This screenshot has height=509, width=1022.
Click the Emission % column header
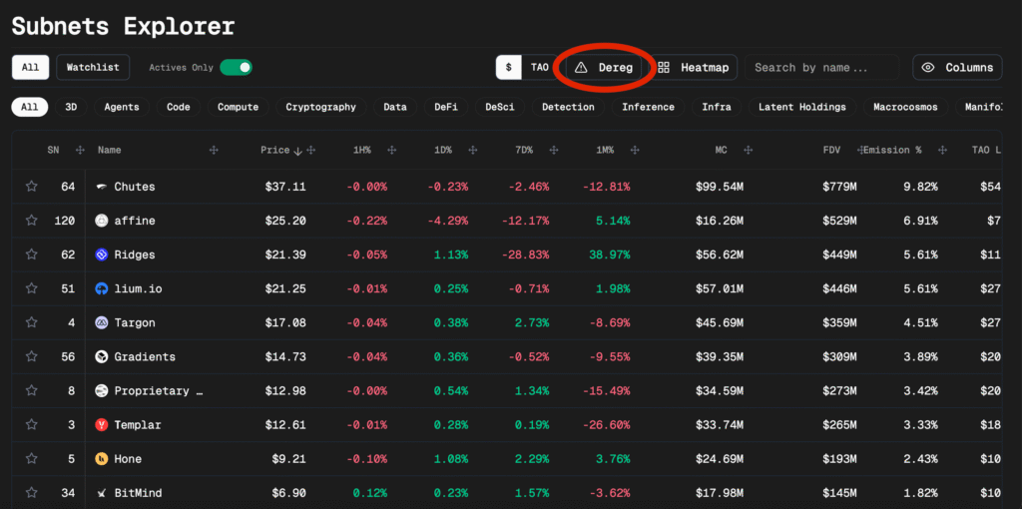892,150
